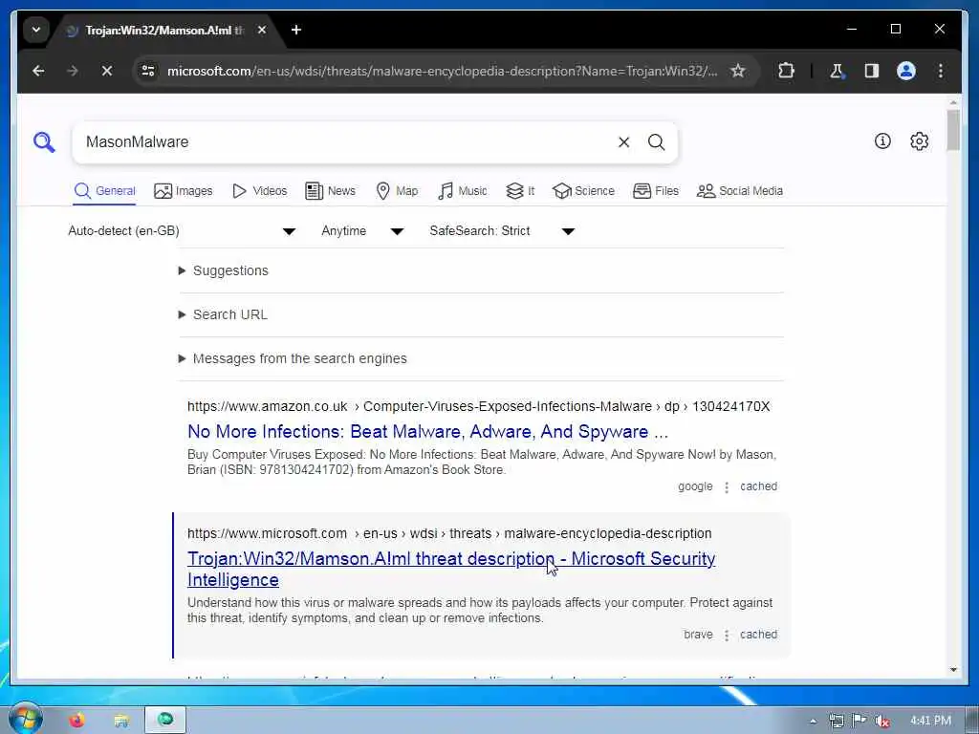Open the No More Infections result

pyautogui.click(x=427, y=431)
